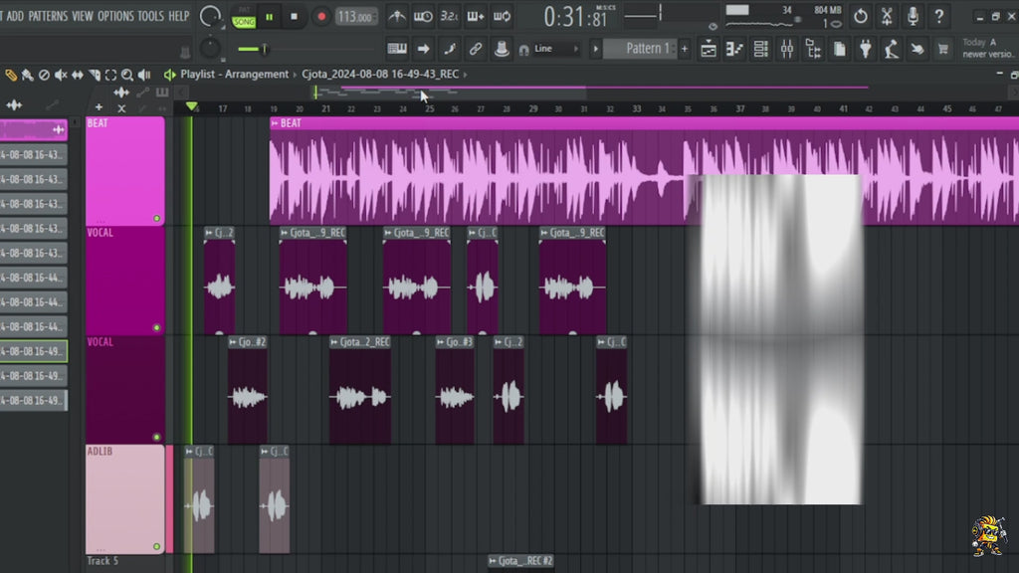
Task: Select the Delete tool in the playlist toolbar
Action: (44, 75)
